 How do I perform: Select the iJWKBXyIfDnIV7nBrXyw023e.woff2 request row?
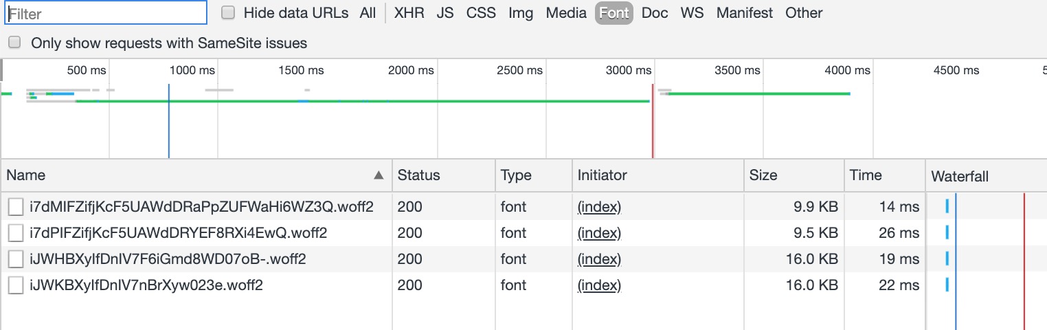(x=523, y=285)
